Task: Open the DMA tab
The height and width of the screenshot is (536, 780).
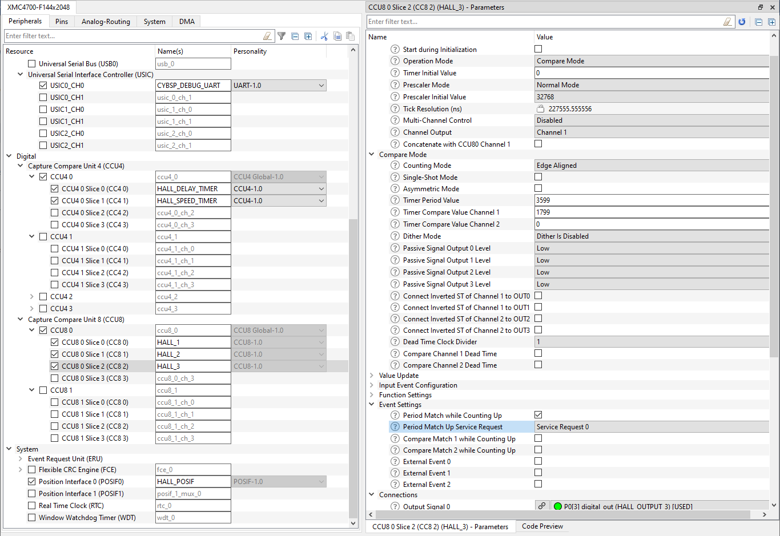Action: [187, 22]
